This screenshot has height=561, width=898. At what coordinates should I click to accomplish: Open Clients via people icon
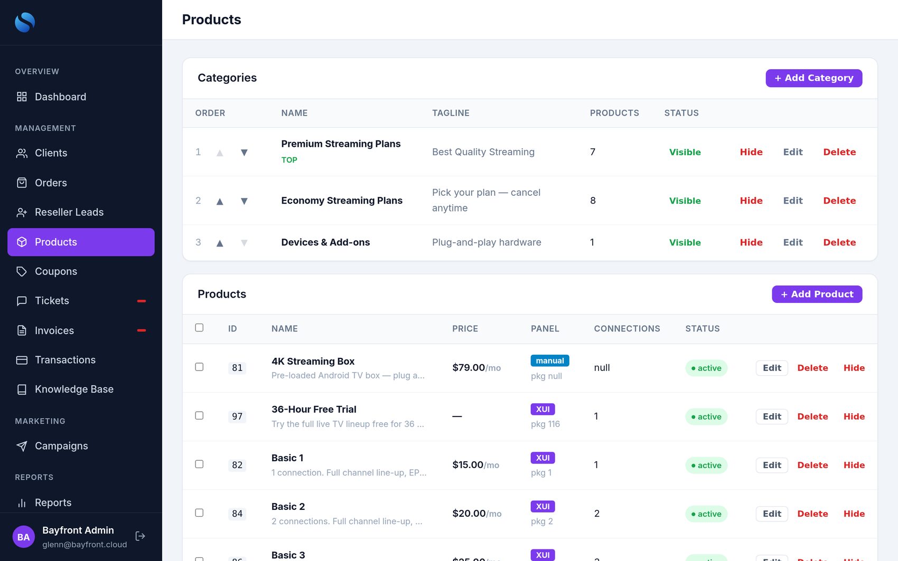click(22, 153)
